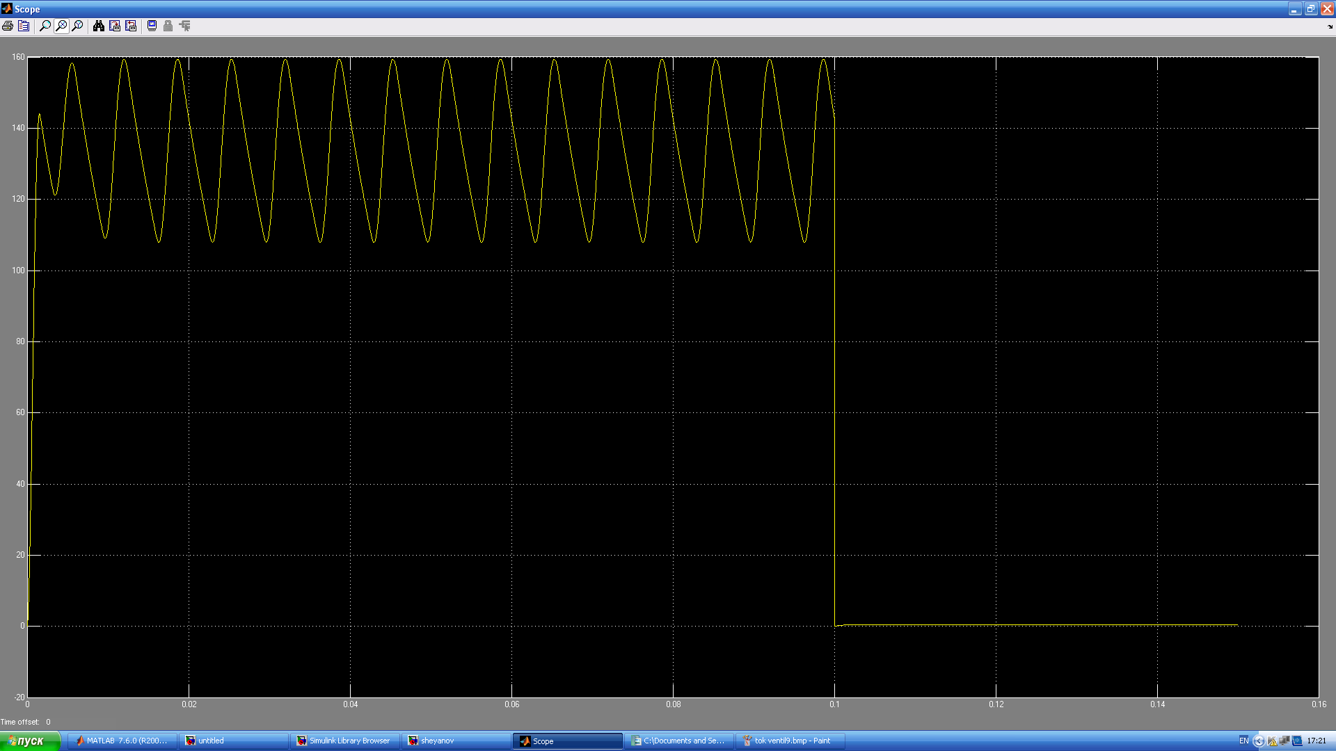Save current axes settings
Viewport: 1336px width, 751px height.
tap(115, 26)
